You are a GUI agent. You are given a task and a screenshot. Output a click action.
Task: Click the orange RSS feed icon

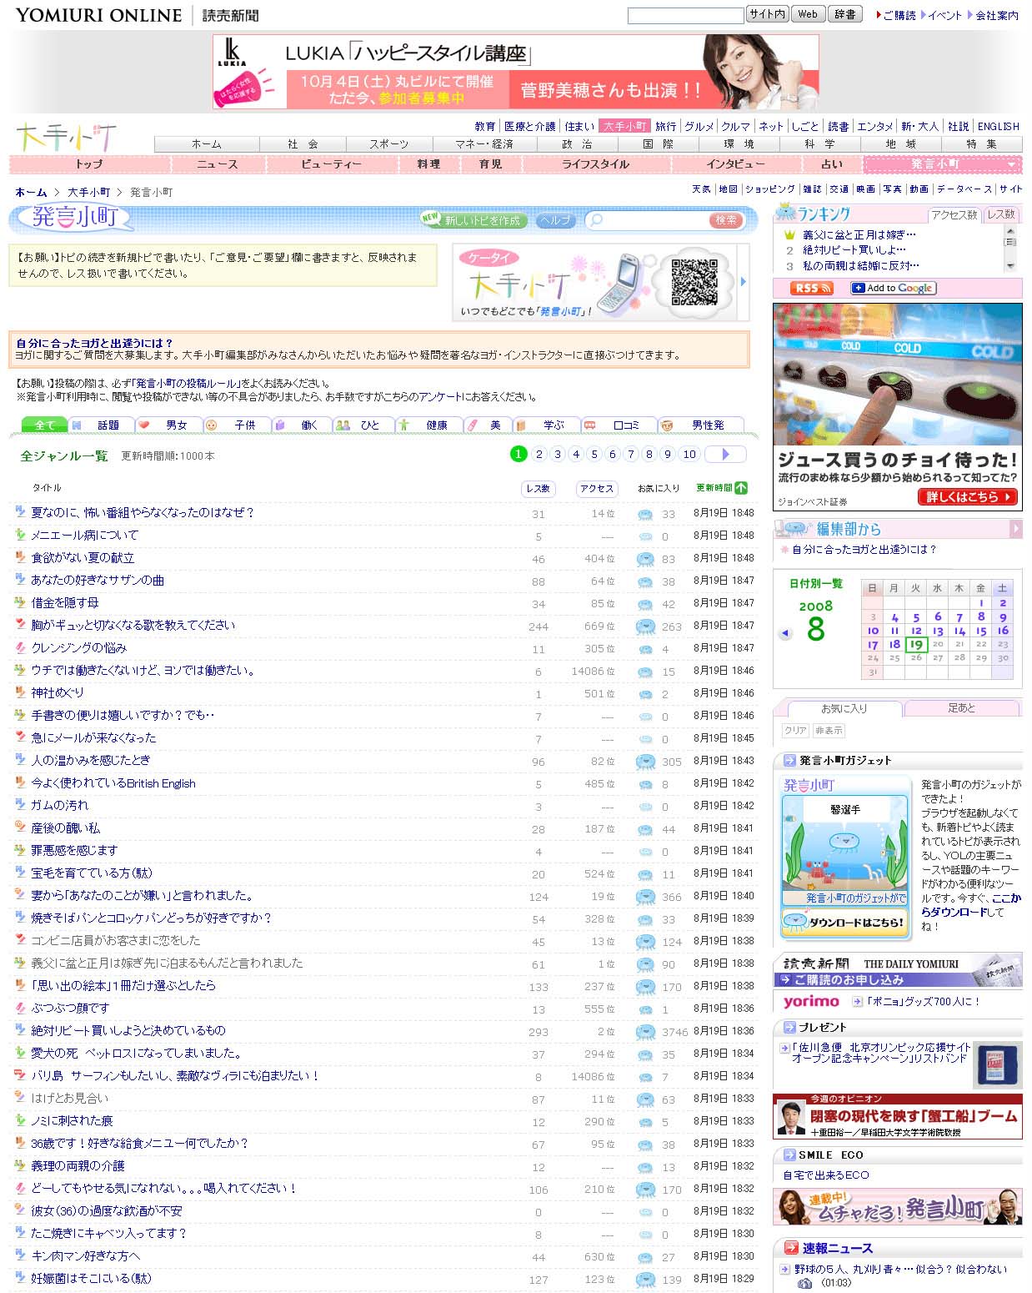(x=812, y=288)
